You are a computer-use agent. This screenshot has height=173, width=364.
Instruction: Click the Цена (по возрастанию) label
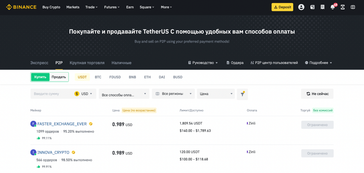tap(139, 110)
